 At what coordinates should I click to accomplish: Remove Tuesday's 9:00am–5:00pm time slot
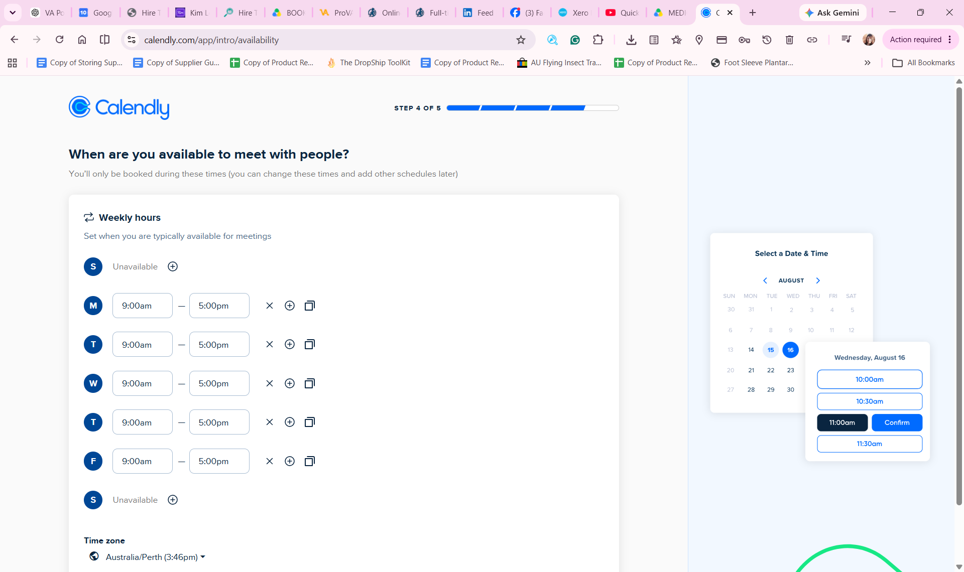click(270, 344)
